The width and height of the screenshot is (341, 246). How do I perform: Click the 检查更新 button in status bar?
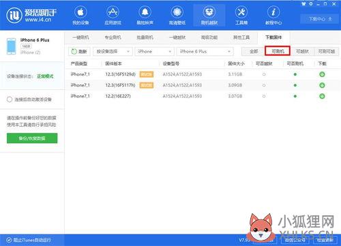[325, 240]
